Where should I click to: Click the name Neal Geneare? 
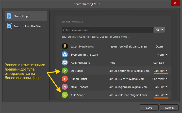pos(79,87)
